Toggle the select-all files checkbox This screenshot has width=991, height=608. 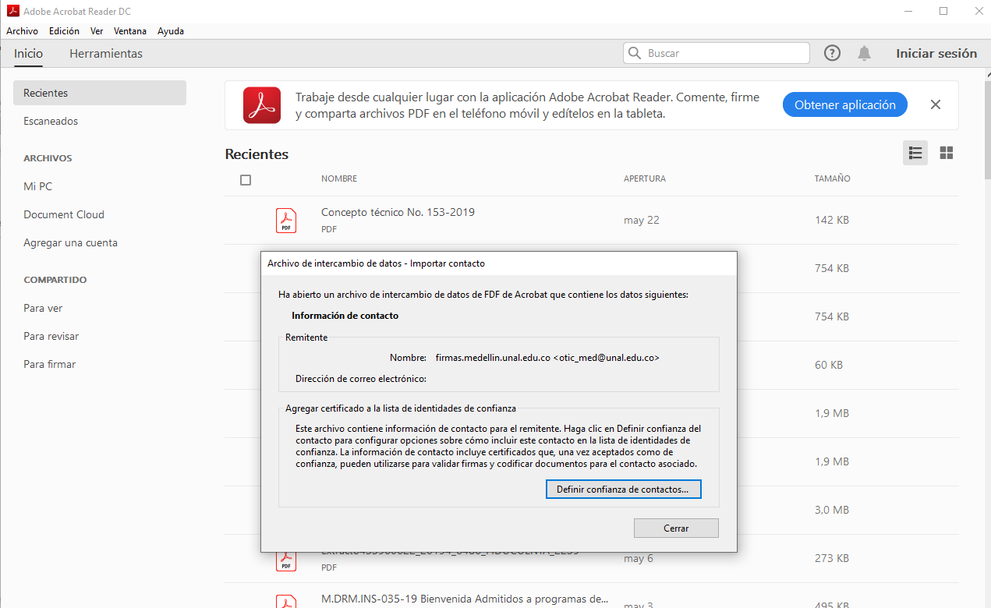[246, 180]
